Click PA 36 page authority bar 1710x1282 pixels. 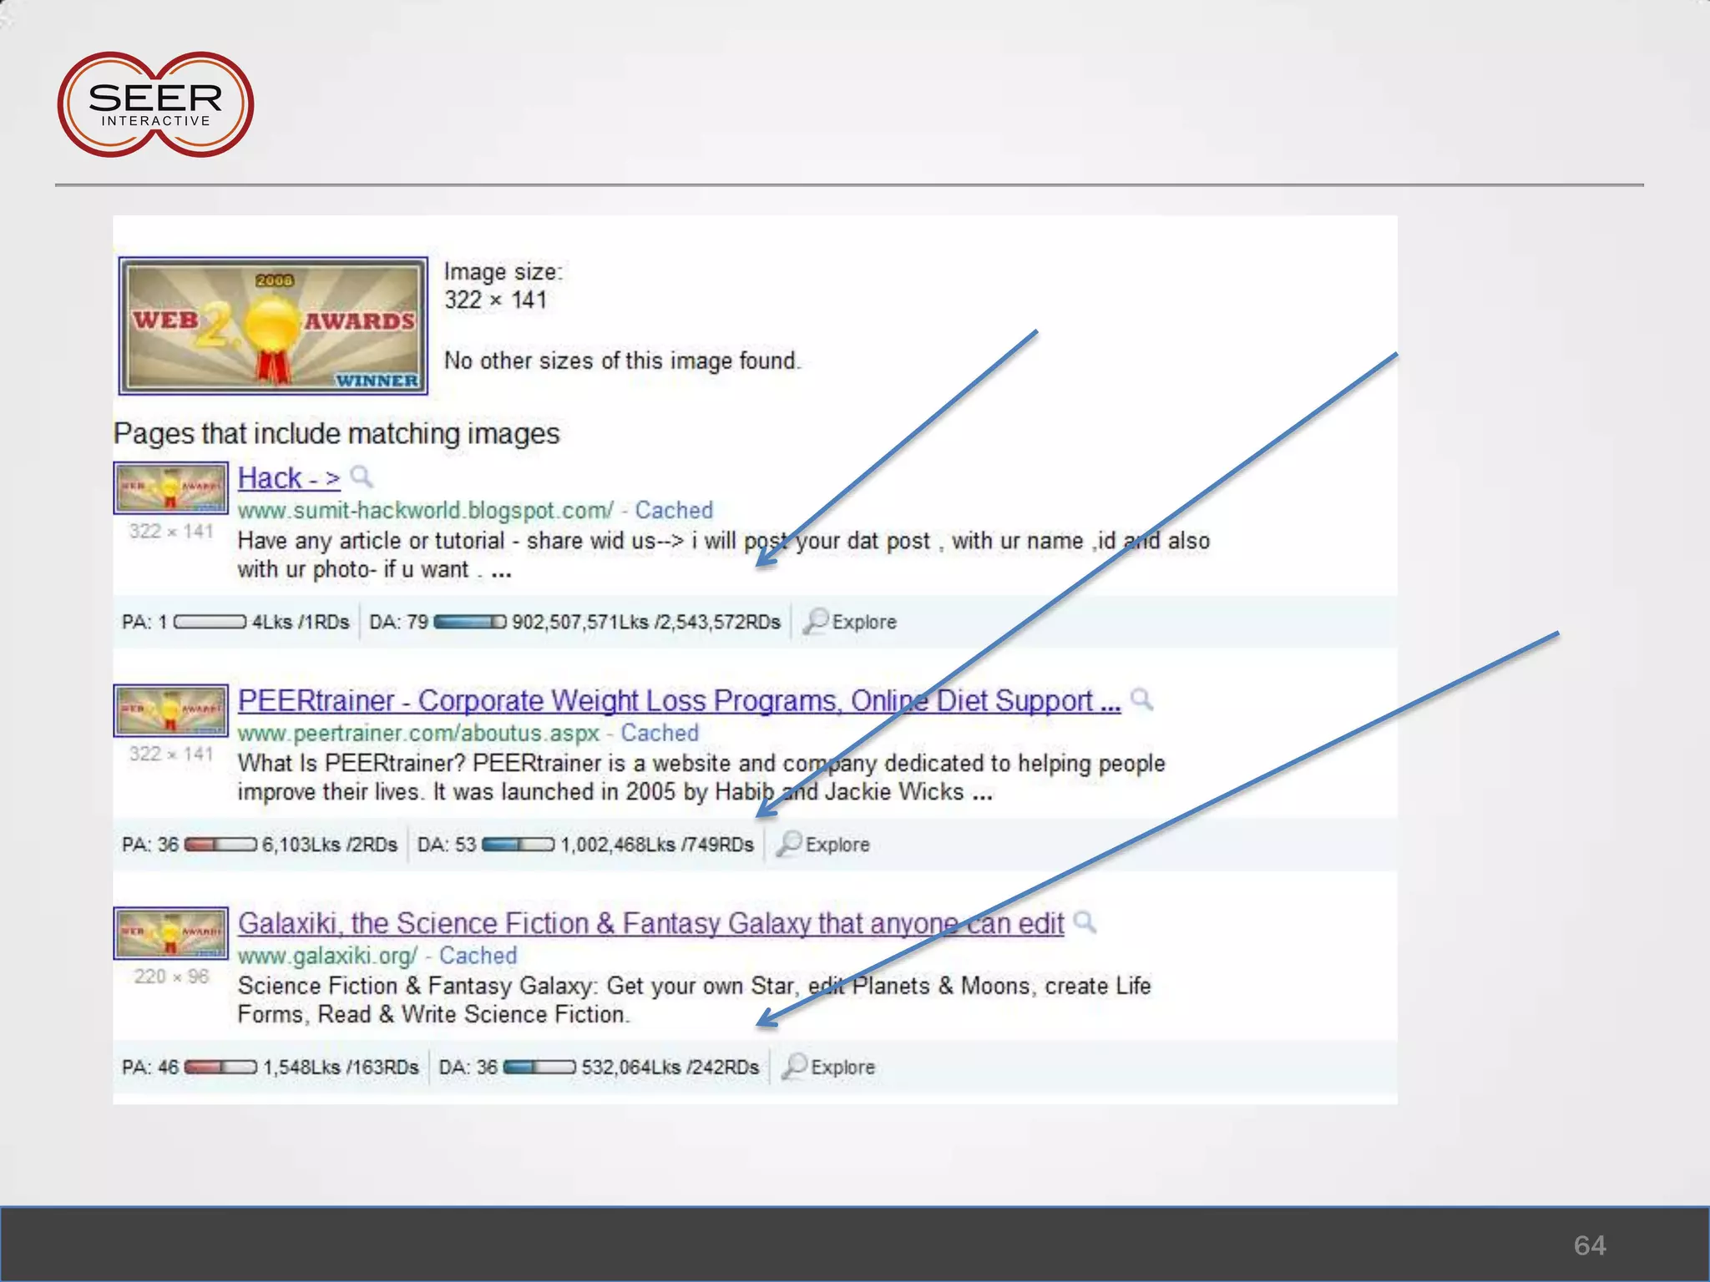(x=220, y=844)
